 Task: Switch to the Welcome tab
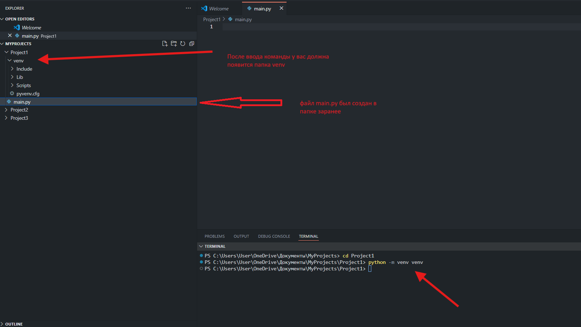[x=218, y=9]
